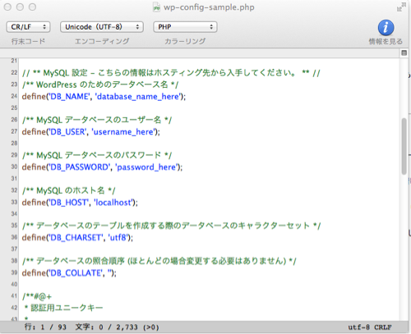Click the MySQL 設定 comment on line 22

[171, 73]
